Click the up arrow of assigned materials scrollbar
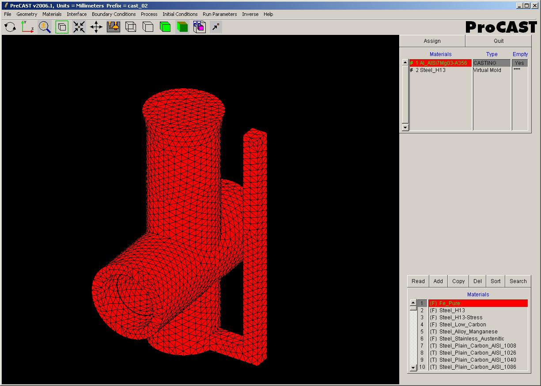Screen dimensions: 541x386 tap(405, 63)
